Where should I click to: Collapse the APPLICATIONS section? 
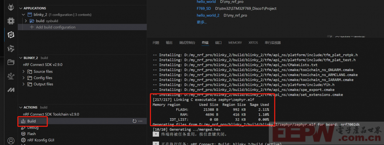click(x=21, y=8)
